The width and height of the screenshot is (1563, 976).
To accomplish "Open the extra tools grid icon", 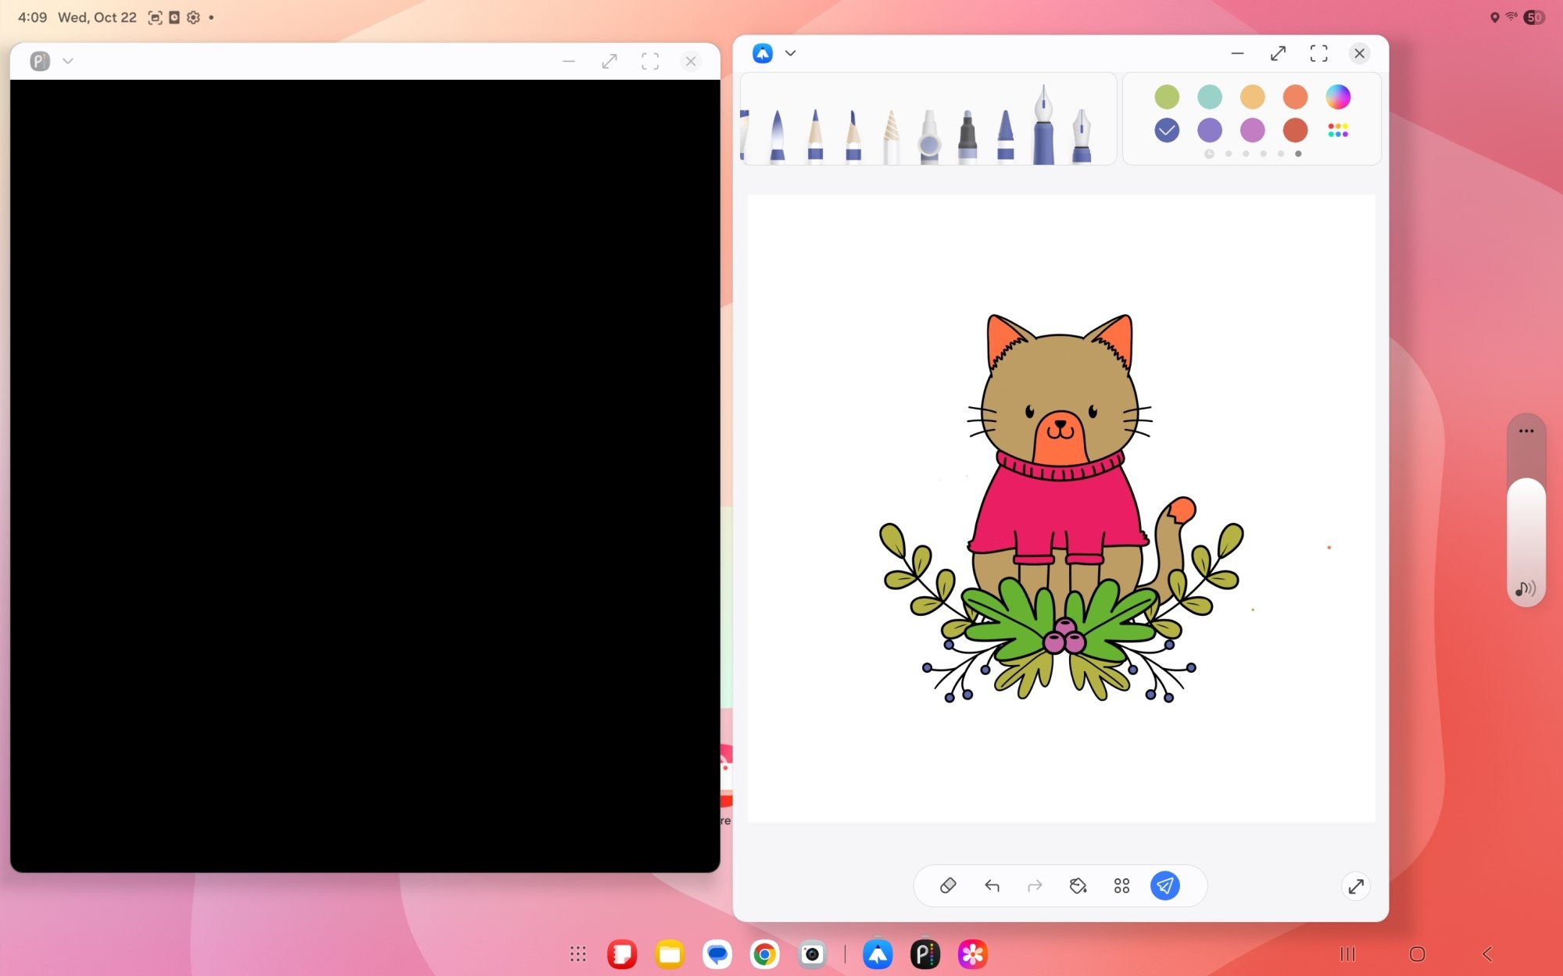I will point(1121,885).
